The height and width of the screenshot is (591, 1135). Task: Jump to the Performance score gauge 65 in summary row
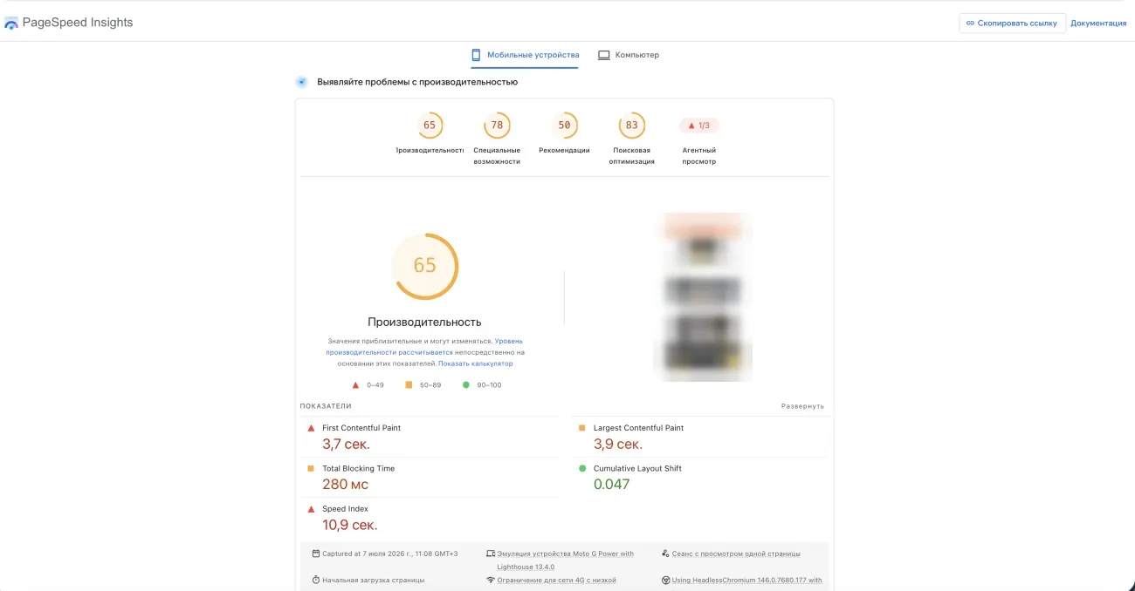430,126
